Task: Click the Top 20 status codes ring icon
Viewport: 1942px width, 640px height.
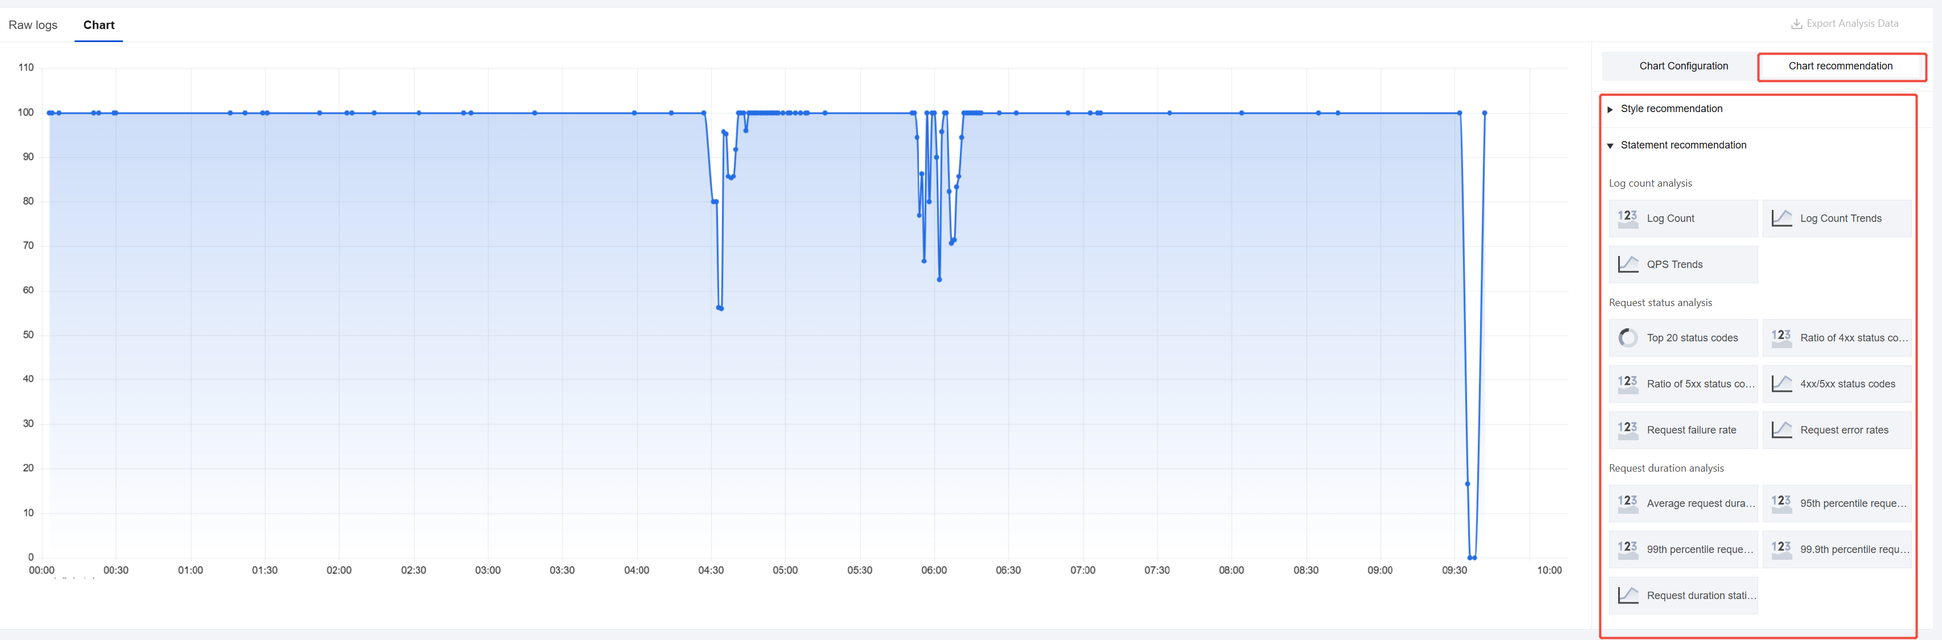Action: click(x=1628, y=338)
